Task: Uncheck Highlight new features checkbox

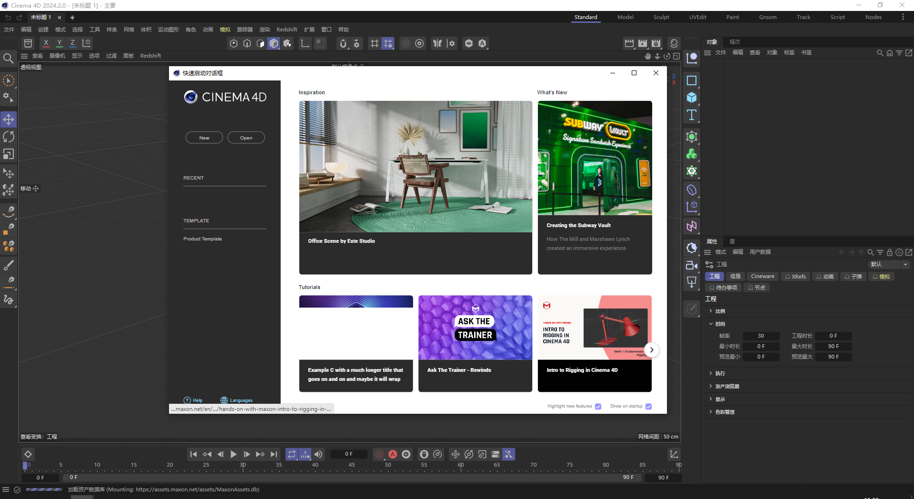Action: pyautogui.click(x=598, y=406)
